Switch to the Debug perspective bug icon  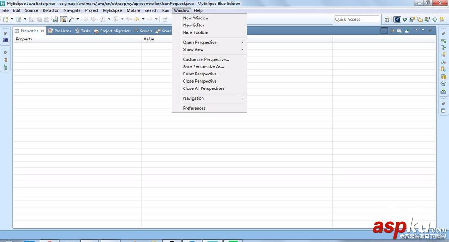(x=405, y=19)
